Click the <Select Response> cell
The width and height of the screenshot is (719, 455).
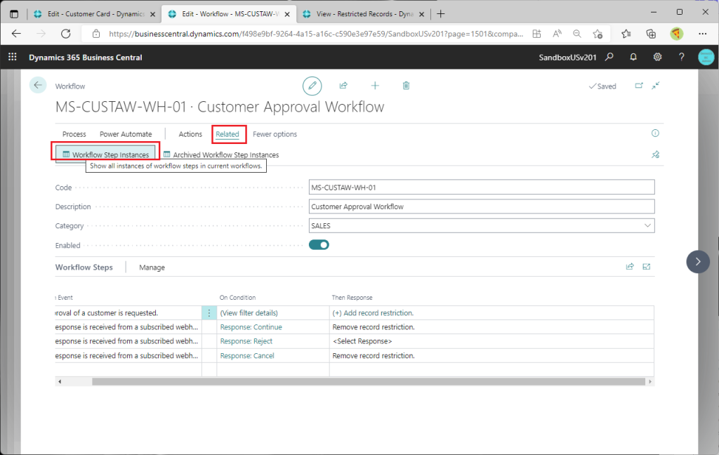(x=491, y=341)
